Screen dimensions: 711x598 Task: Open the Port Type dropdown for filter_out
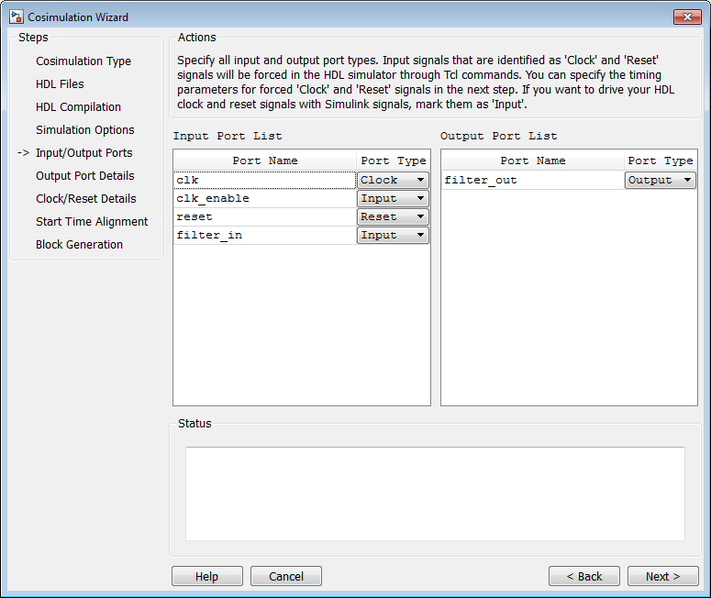[x=661, y=180]
